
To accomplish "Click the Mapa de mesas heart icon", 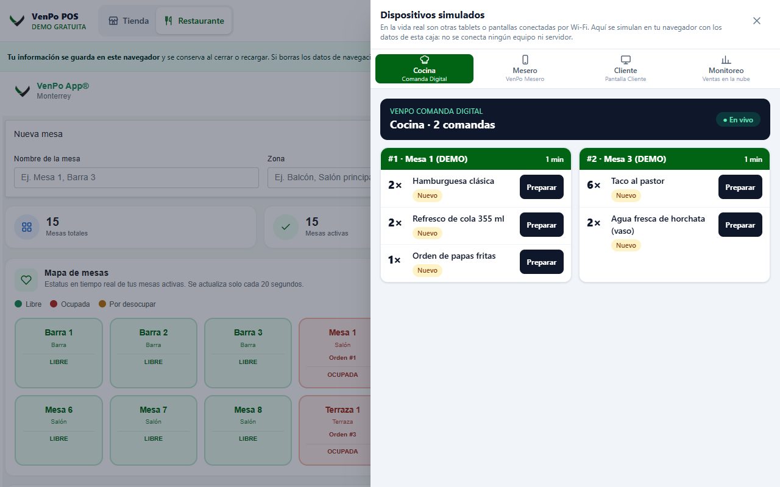I will coord(26,280).
